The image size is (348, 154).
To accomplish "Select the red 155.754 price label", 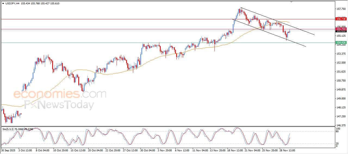I will [341, 29].
